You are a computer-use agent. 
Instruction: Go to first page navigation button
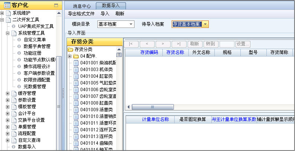pos(131,44)
